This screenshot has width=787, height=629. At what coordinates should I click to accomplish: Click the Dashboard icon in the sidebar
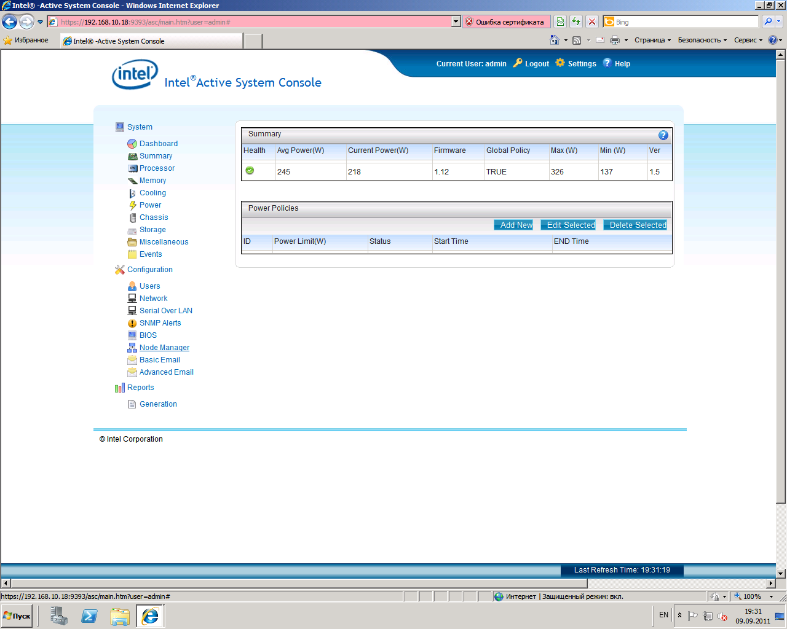[132, 144]
